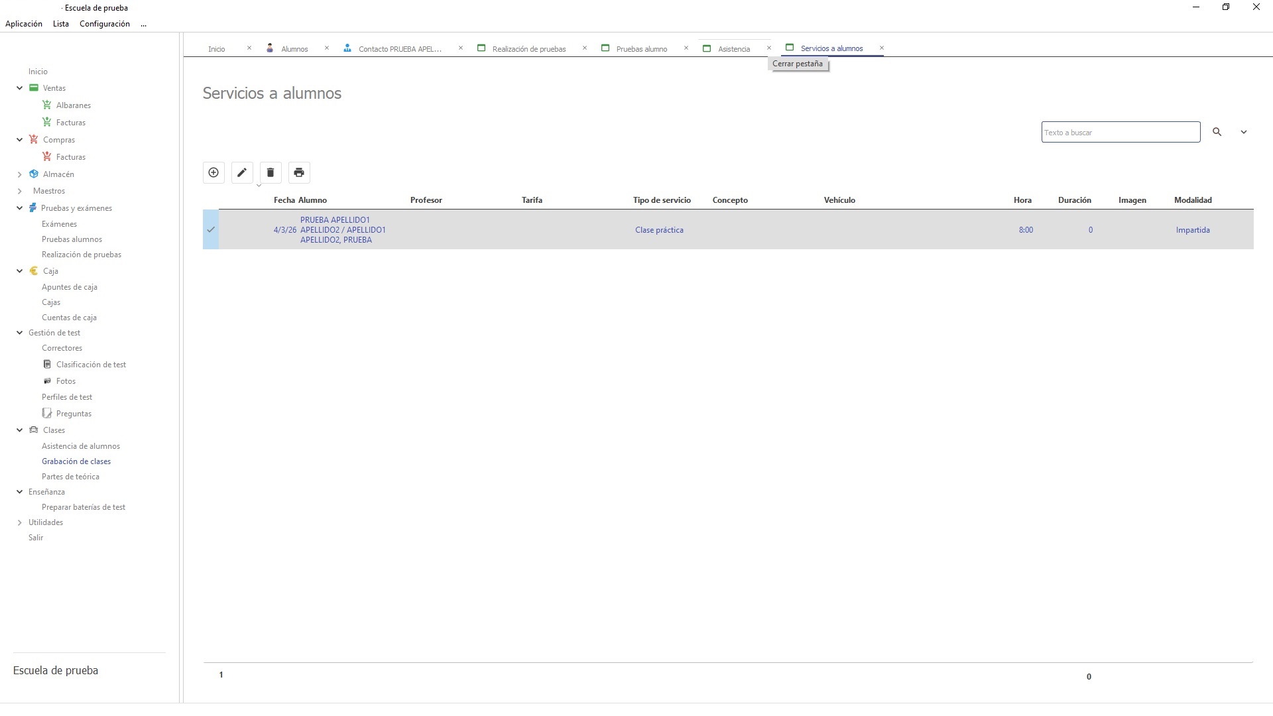Open Albaranes under Ventas
Screen dimensions: 1273x716
73,105
